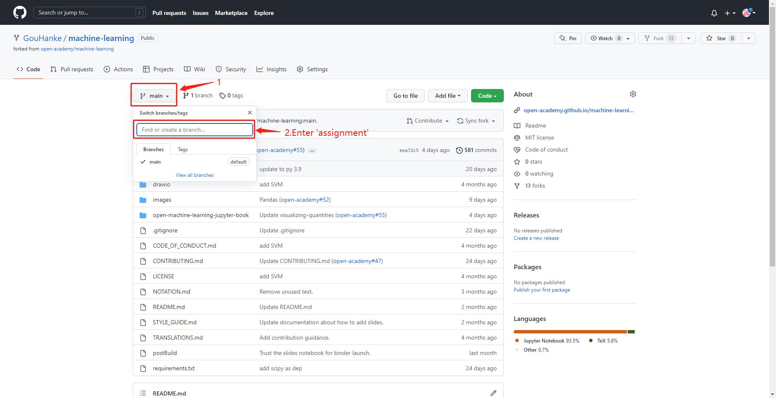
Task: Go to Marketplace in top navigation
Action: tap(231, 13)
